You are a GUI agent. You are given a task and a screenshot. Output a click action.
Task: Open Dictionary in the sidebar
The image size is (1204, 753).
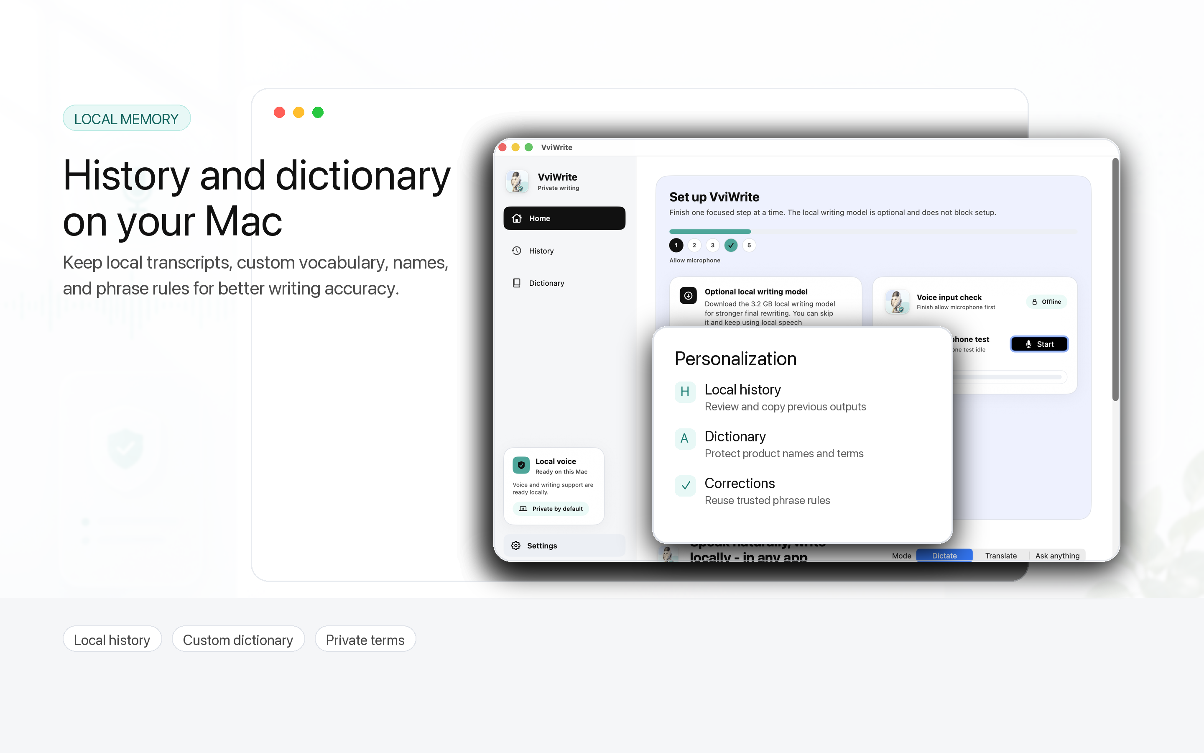[564, 283]
